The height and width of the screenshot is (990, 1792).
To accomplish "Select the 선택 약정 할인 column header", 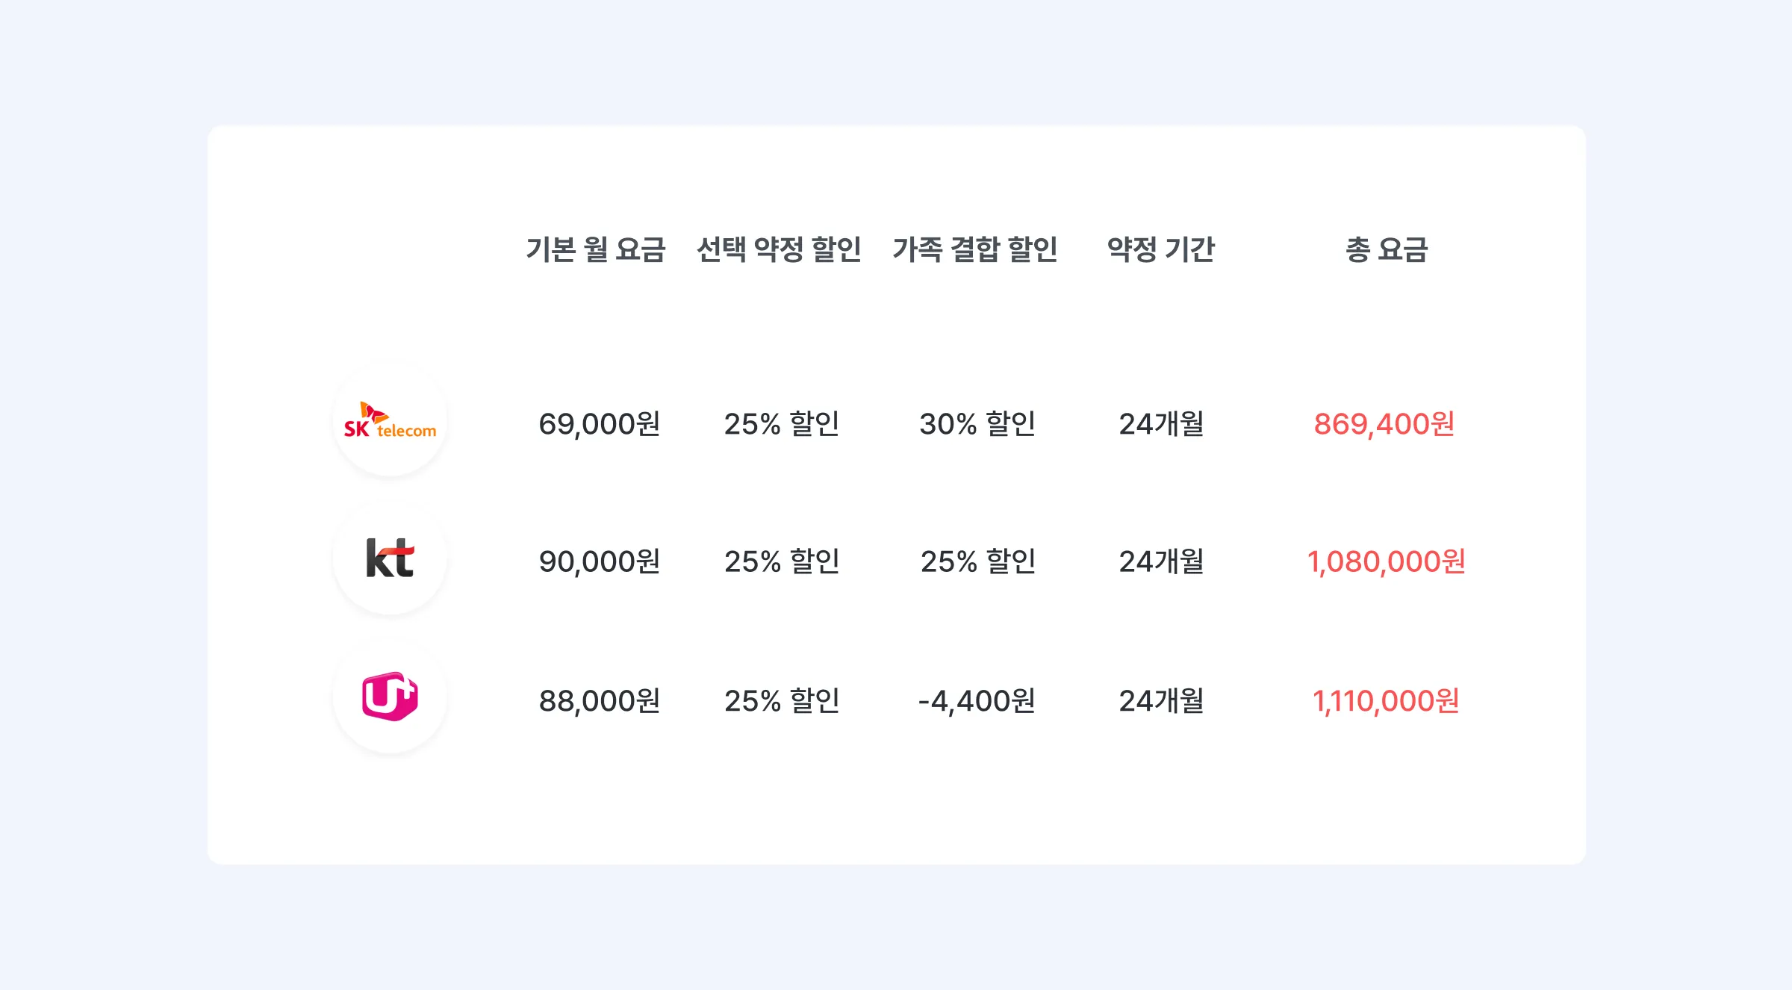I will tap(779, 249).
